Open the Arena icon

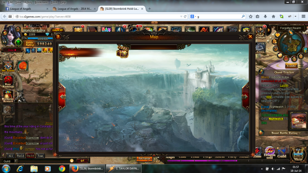tap(260, 47)
